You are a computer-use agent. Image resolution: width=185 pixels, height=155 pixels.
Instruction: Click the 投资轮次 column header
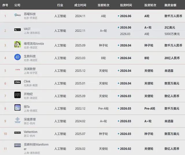tap(150, 5)
